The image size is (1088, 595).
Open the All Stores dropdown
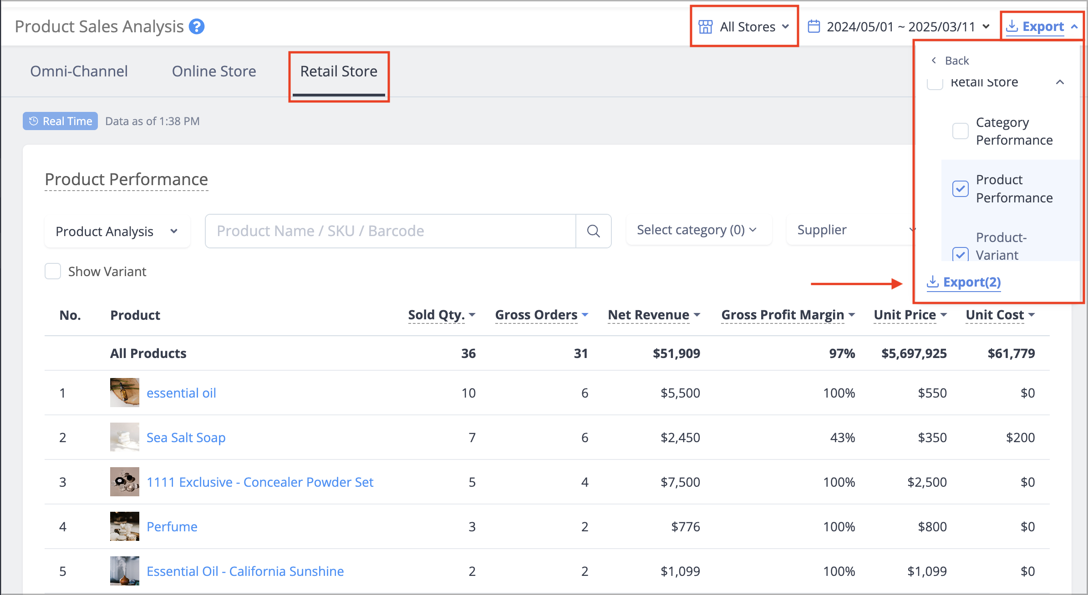(744, 27)
